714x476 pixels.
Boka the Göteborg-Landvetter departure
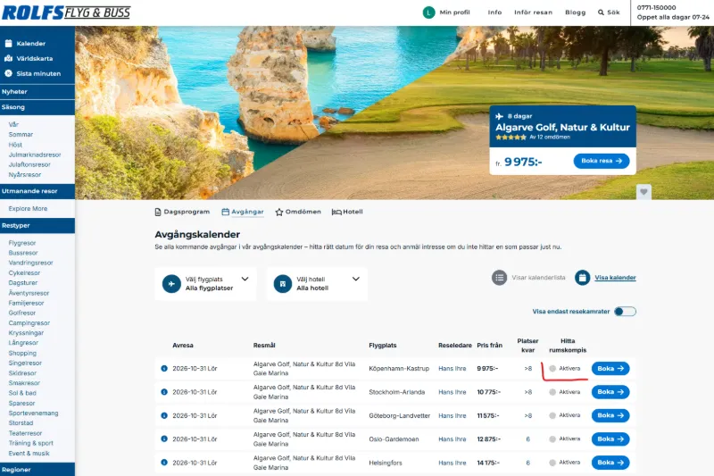610,415
